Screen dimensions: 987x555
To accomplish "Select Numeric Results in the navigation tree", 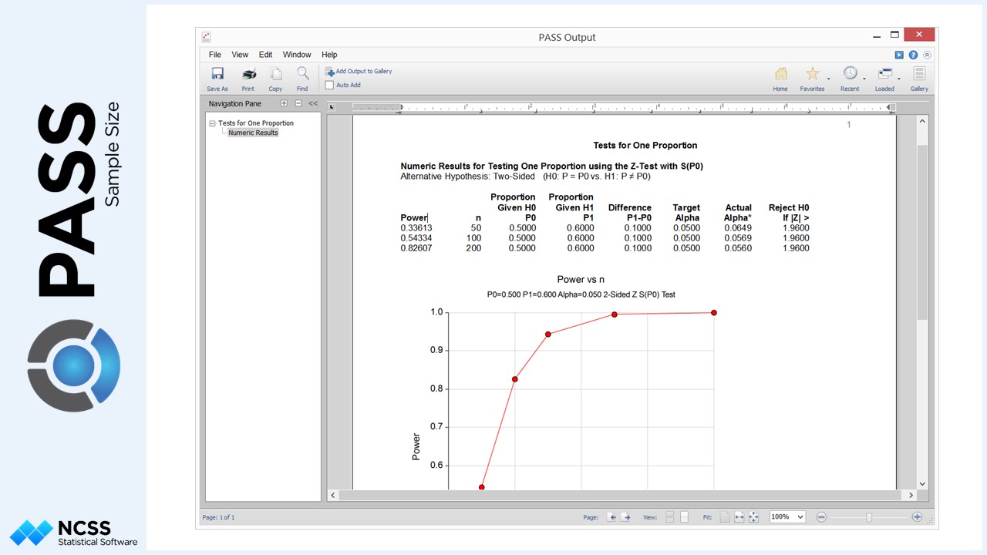I will 253,133.
